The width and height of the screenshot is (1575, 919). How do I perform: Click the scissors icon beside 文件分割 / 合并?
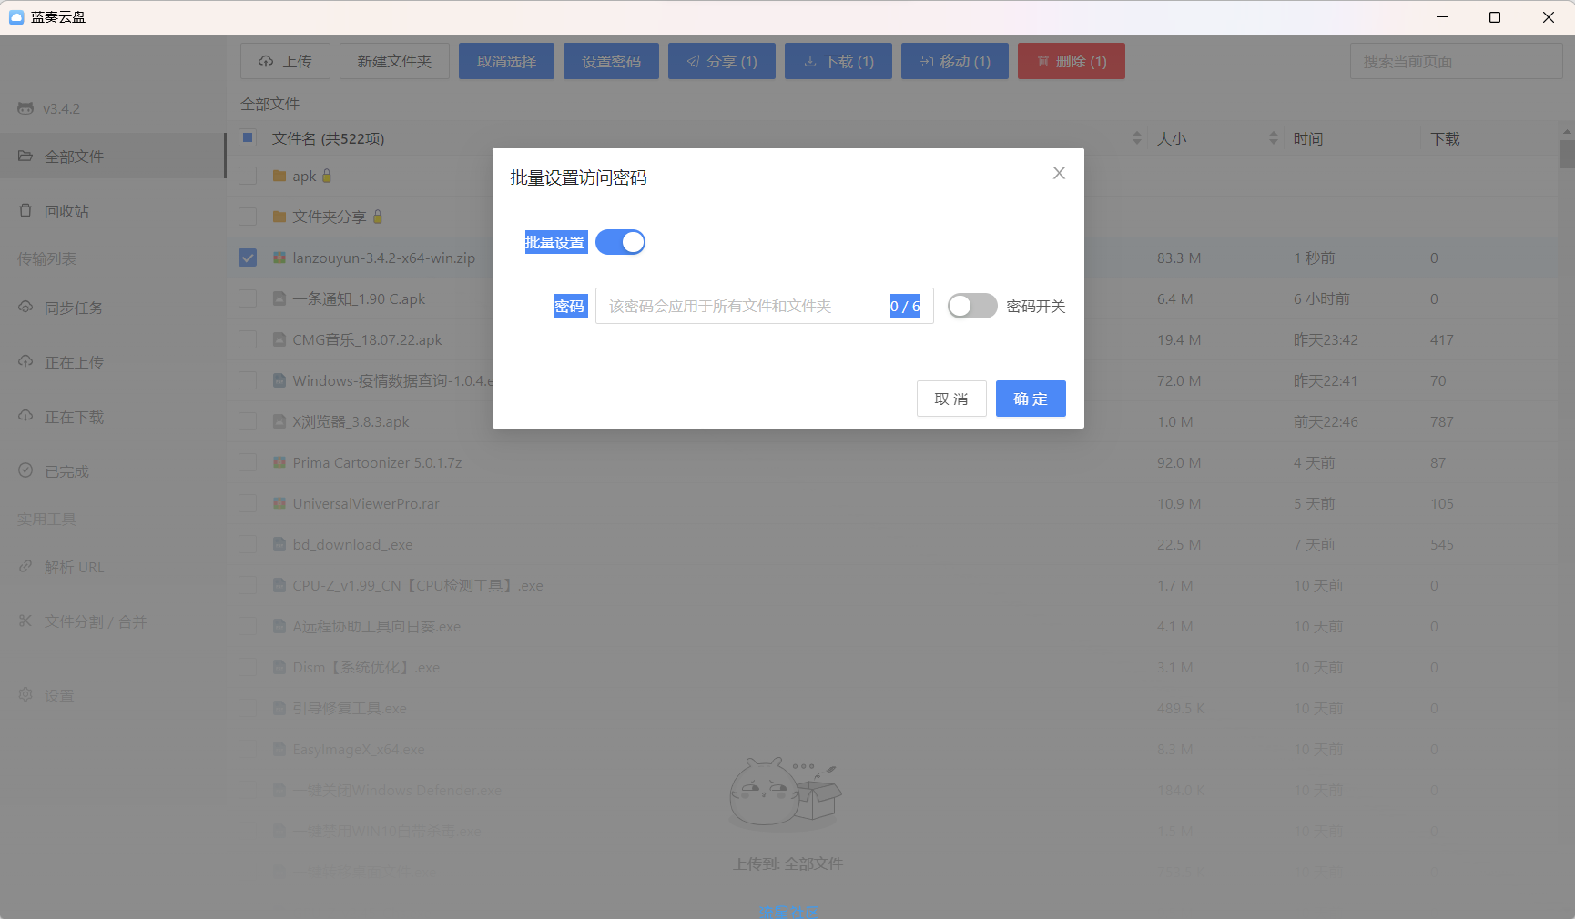tap(25, 621)
